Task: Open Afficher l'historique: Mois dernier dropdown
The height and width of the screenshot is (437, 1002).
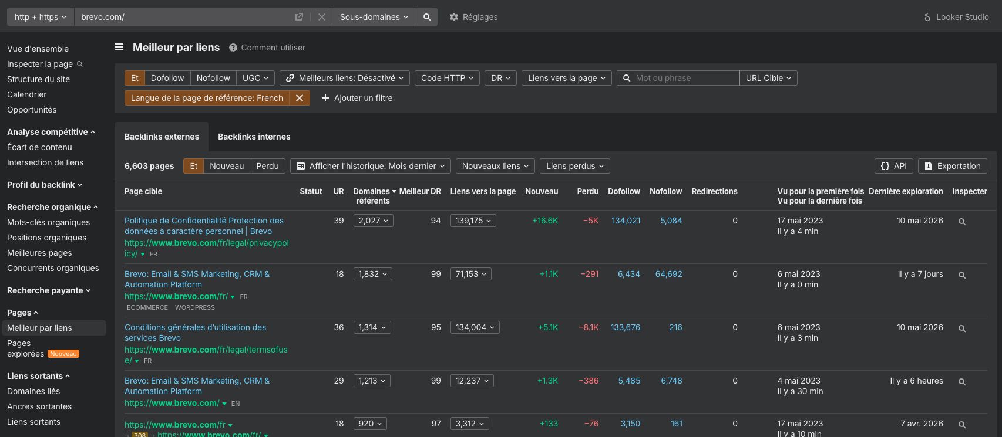Action: [x=371, y=166]
